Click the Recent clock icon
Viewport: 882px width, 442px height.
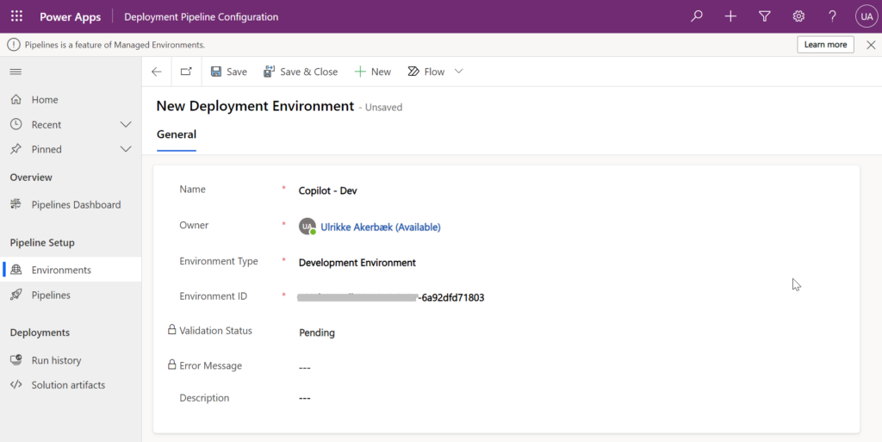coord(16,124)
